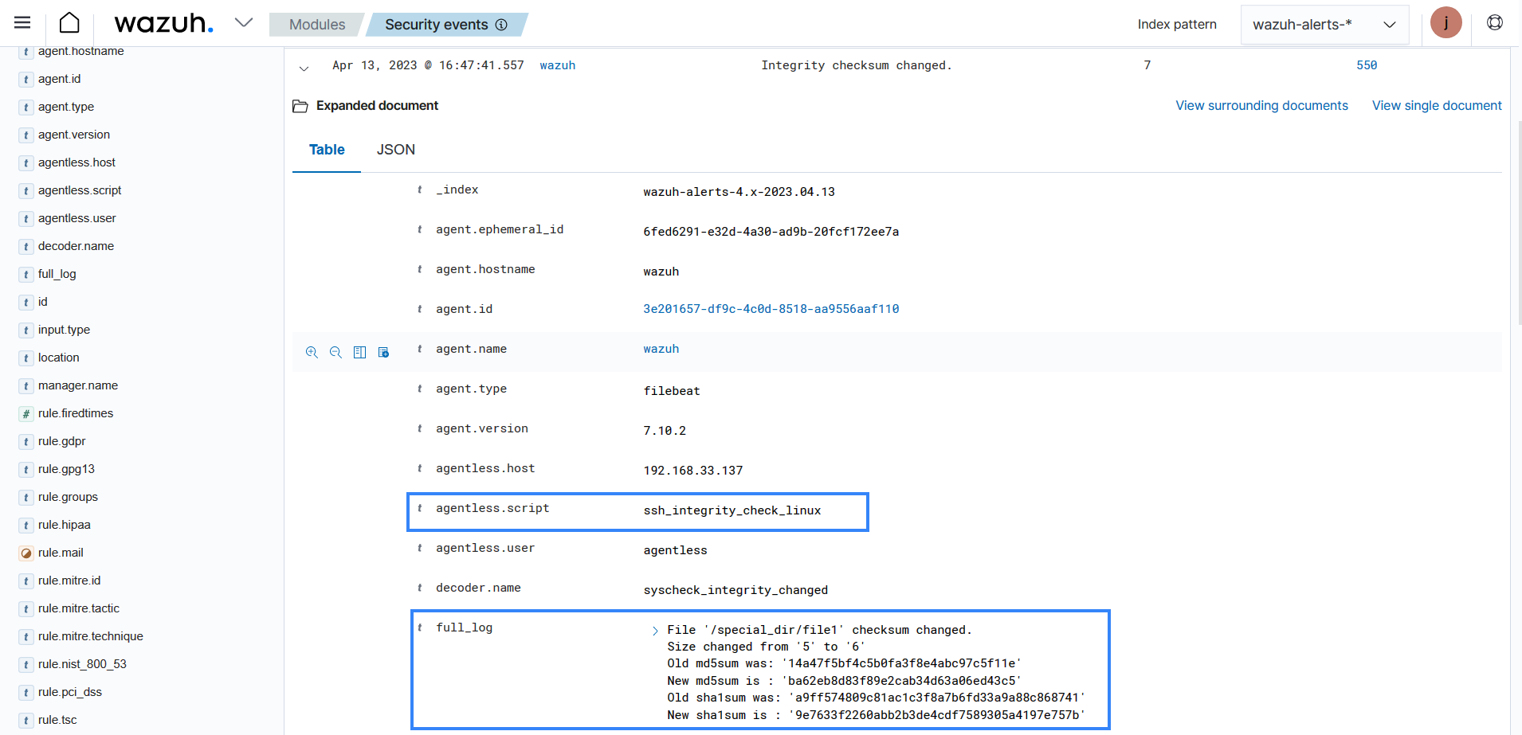Select input.type field in sidebar
Screen dimensions: 1522x735
point(64,330)
